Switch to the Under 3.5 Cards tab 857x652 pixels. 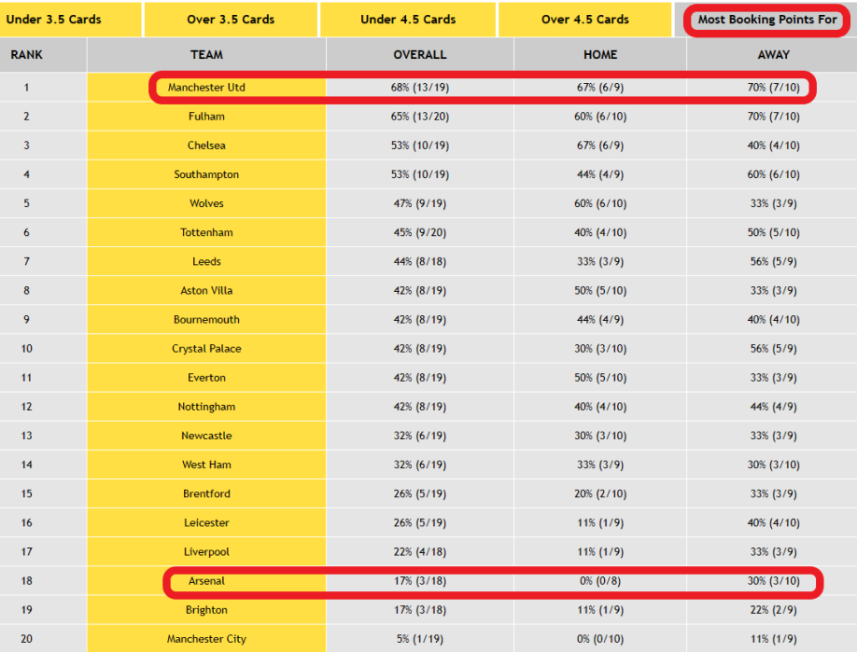point(54,20)
